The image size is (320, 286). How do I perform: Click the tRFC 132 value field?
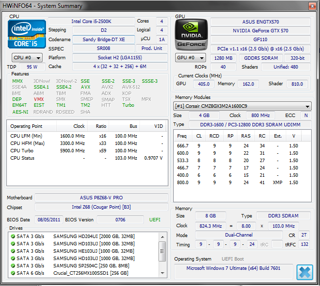304,244
